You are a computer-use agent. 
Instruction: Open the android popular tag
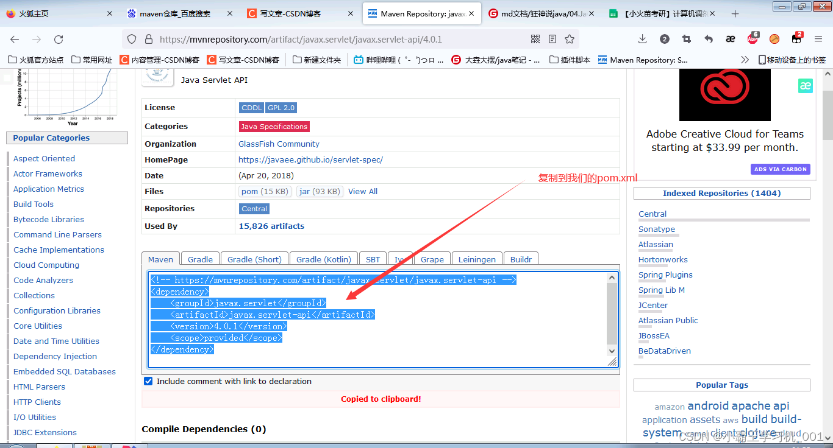click(x=708, y=406)
